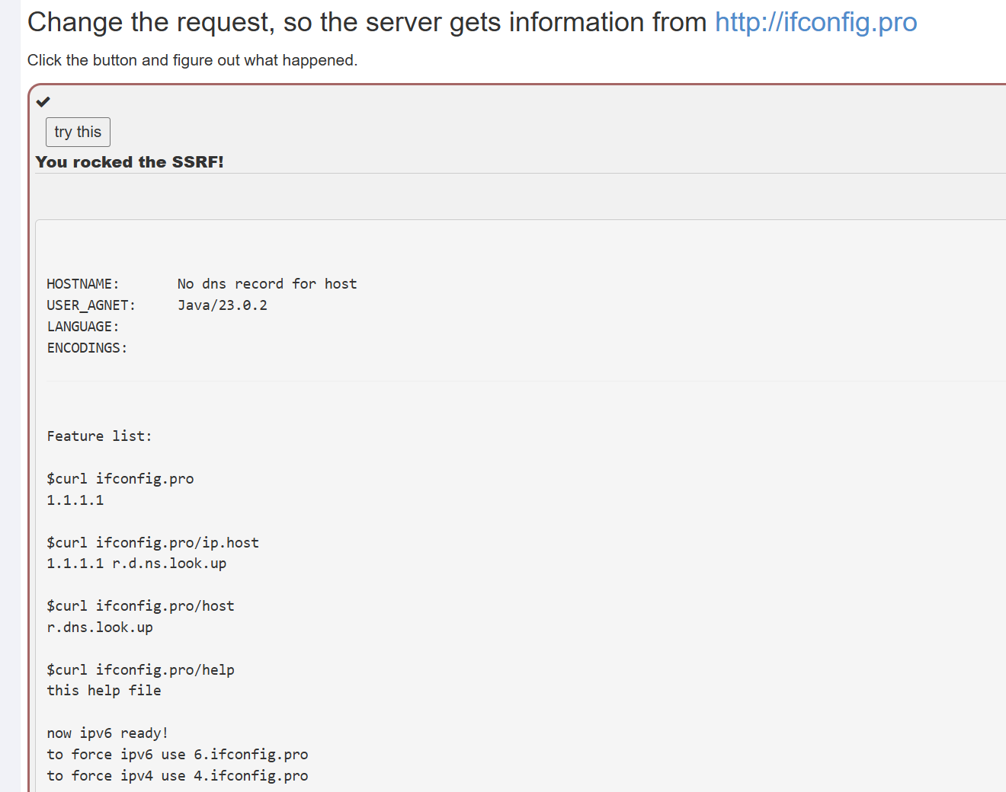Click the "now ipv6 ready!" line
Image resolution: width=1006 pixels, height=792 pixels.
[x=107, y=733]
